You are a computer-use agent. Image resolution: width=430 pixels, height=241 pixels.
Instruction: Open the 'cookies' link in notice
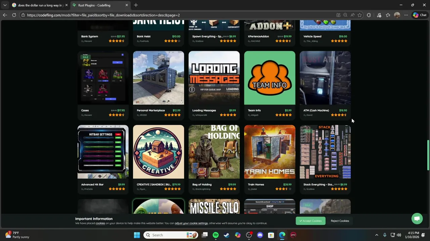coord(100,223)
